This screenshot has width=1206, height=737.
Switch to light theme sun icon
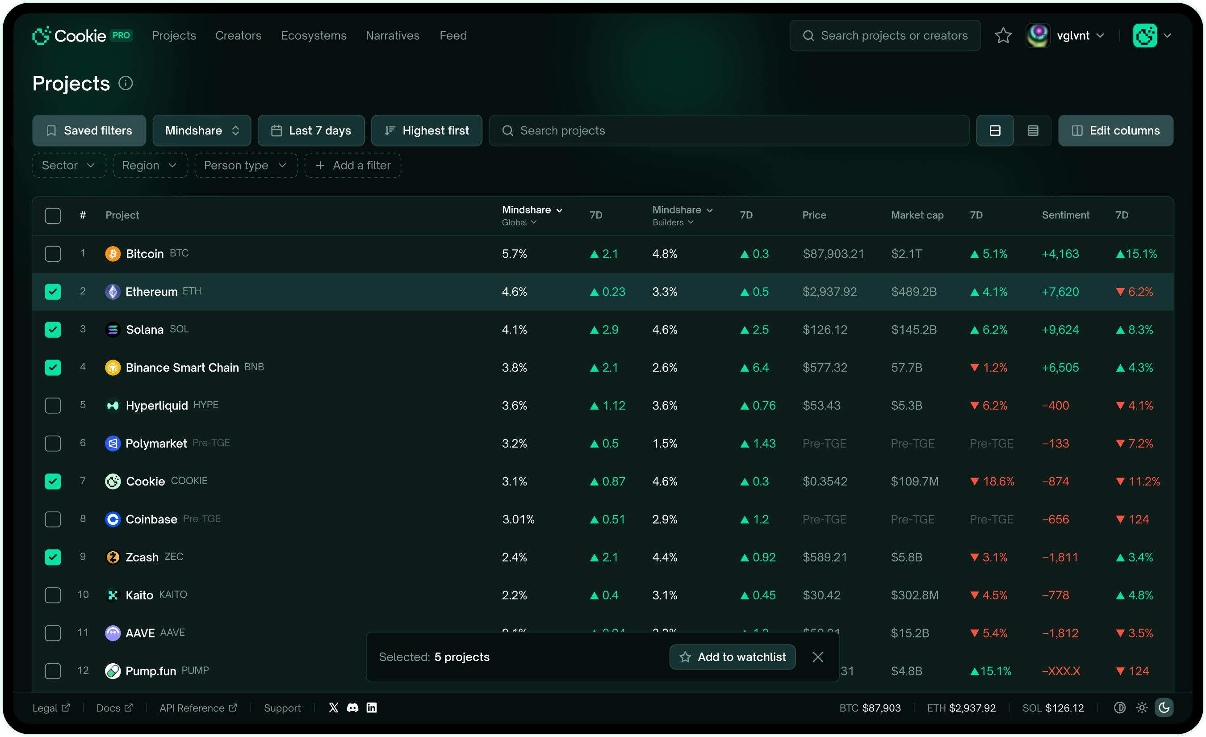1142,708
